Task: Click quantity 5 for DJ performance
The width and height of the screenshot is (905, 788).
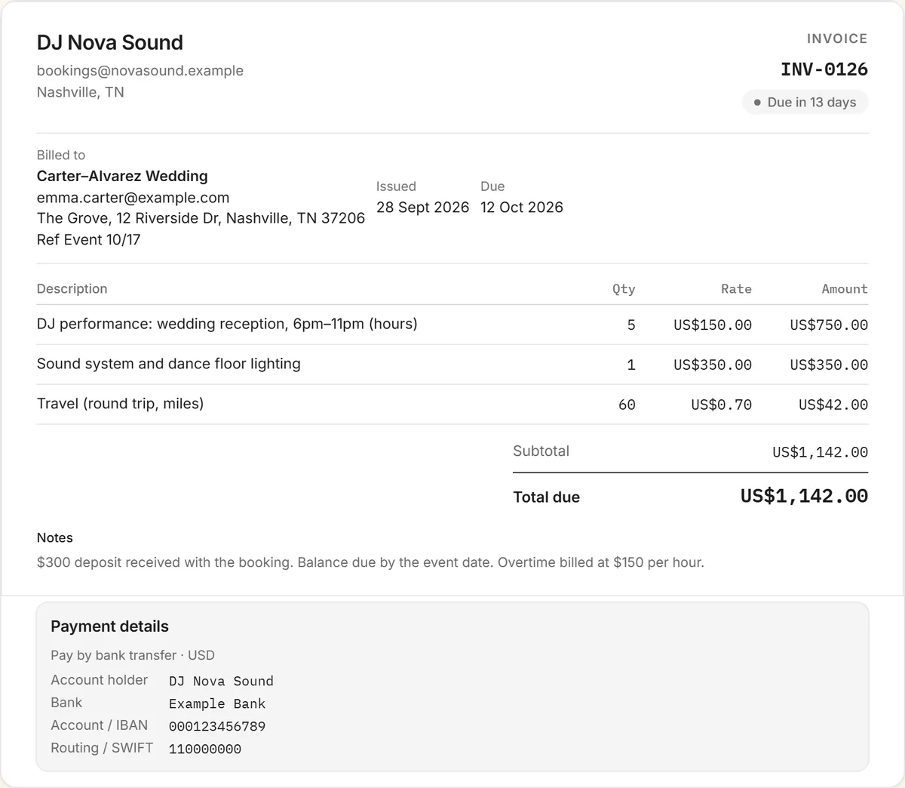Action: point(631,325)
